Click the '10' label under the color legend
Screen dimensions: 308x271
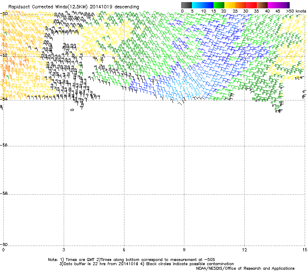[204, 11]
